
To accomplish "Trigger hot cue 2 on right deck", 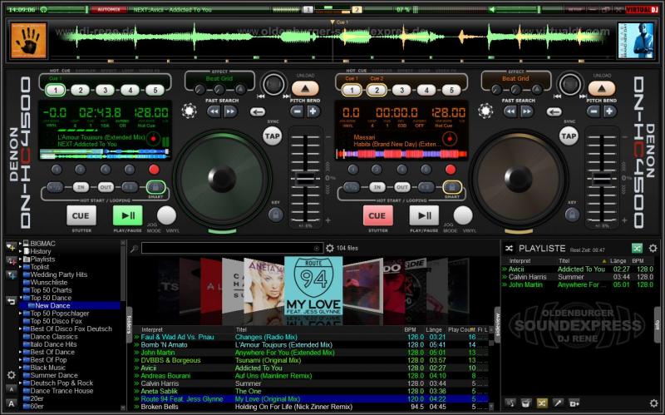I will [x=377, y=90].
